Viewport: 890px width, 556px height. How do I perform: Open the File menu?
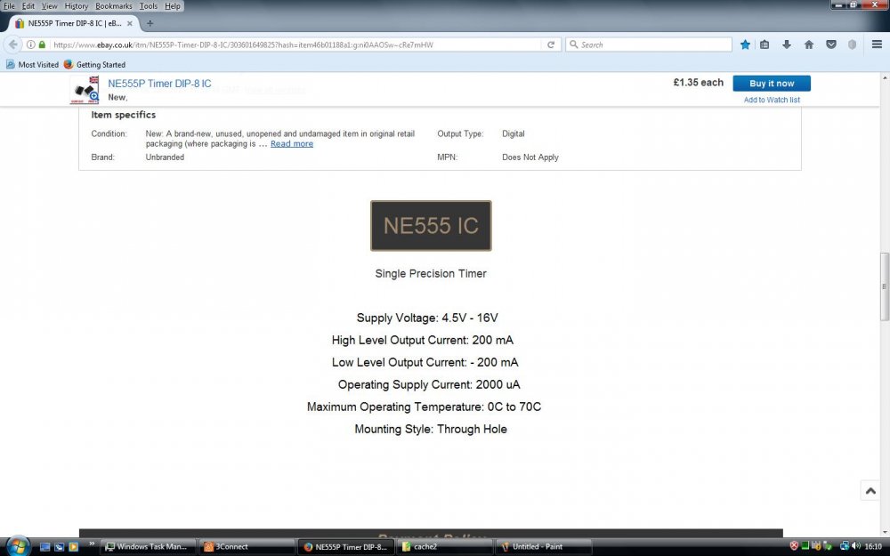click(x=9, y=6)
